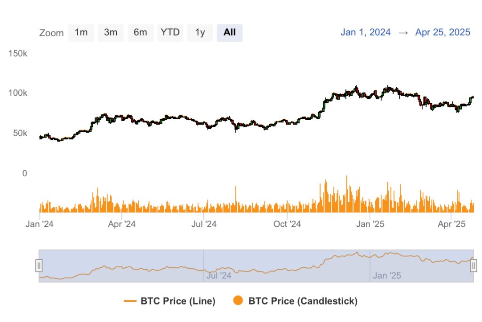The width and height of the screenshot is (482, 322).
Task: Click the orange line legend marker icon
Action: pos(130,301)
